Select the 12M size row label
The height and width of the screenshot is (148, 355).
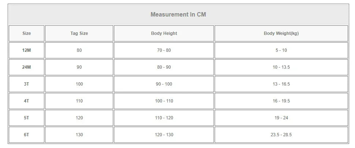(x=27, y=50)
